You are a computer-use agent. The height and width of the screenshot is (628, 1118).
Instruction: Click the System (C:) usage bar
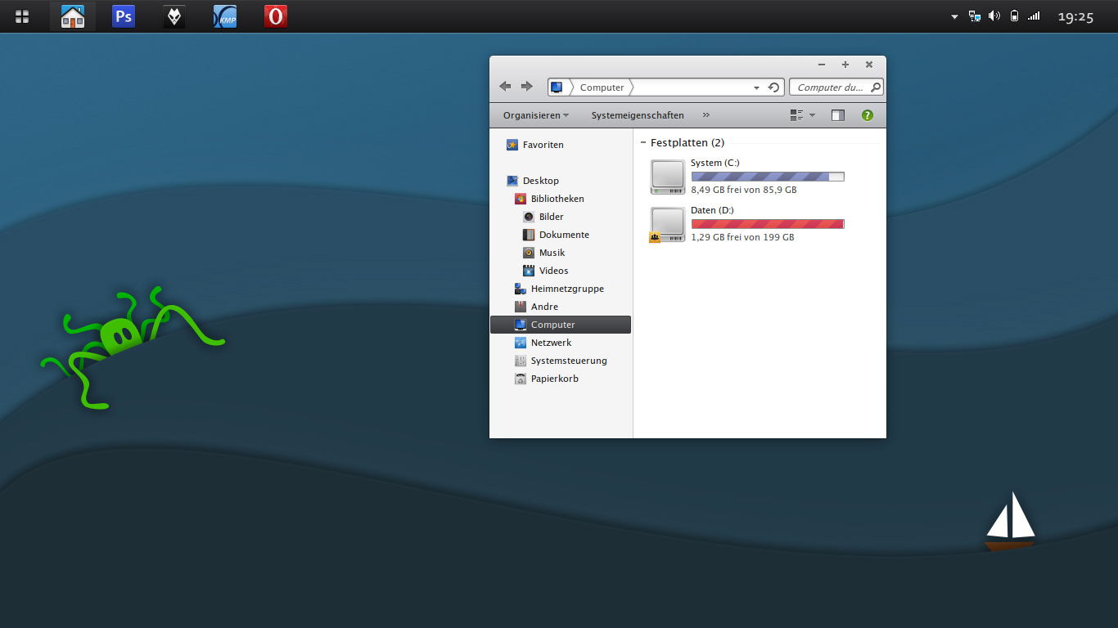point(768,177)
